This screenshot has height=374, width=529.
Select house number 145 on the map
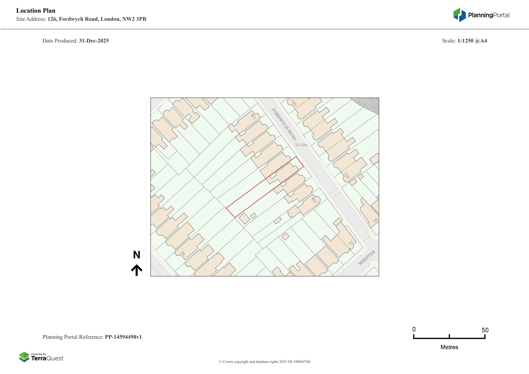pos(294,103)
